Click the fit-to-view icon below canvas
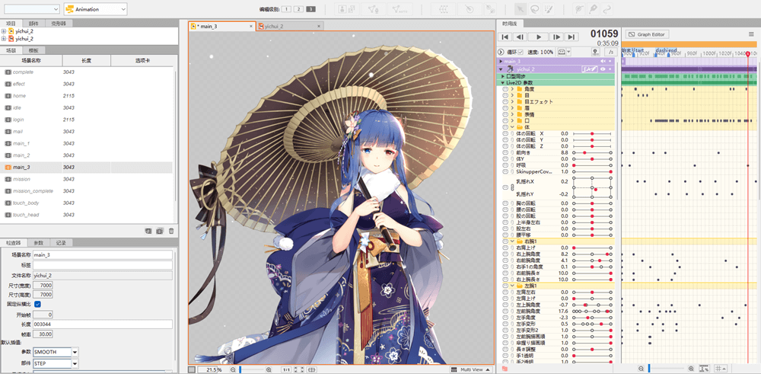Viewport: 761px width, 374px height. 299,369
